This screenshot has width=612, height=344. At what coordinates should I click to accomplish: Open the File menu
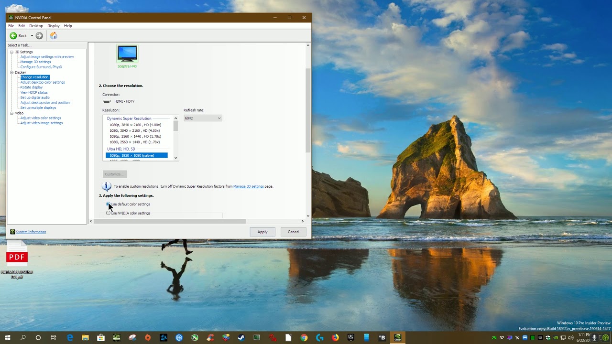click(11, 26)
